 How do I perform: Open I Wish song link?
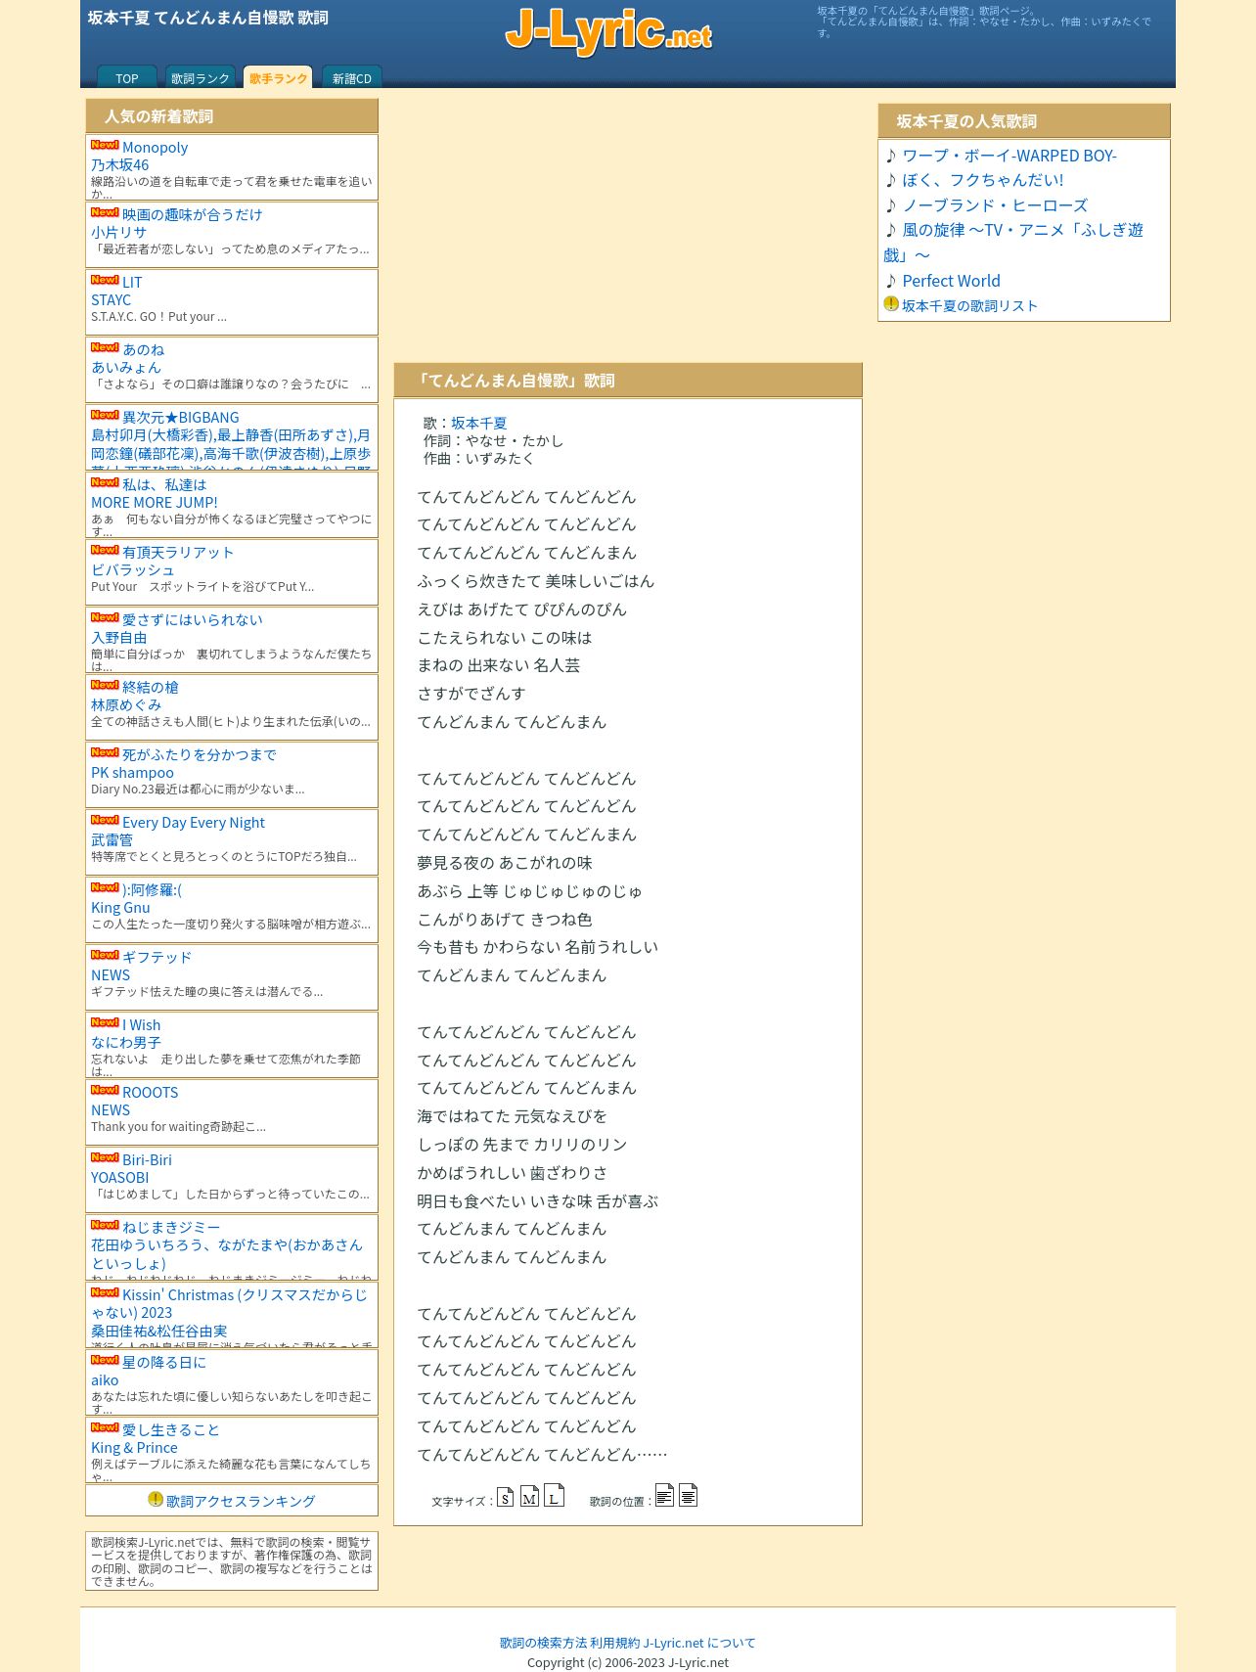[141, 1025]
